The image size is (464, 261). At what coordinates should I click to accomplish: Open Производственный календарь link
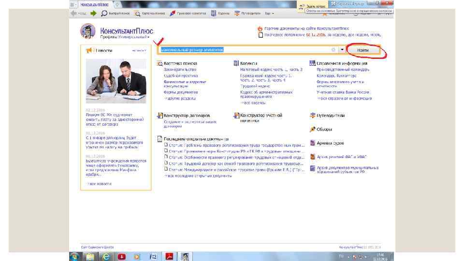(x=343, y=70)
